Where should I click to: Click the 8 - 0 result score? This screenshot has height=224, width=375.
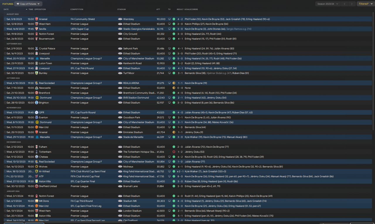tap(180, 176)
